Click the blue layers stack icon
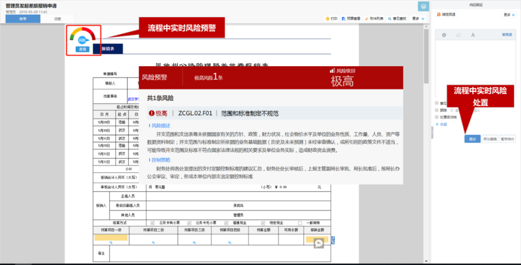Viewport: 521px width, 265px height. [x=422, y=6]
